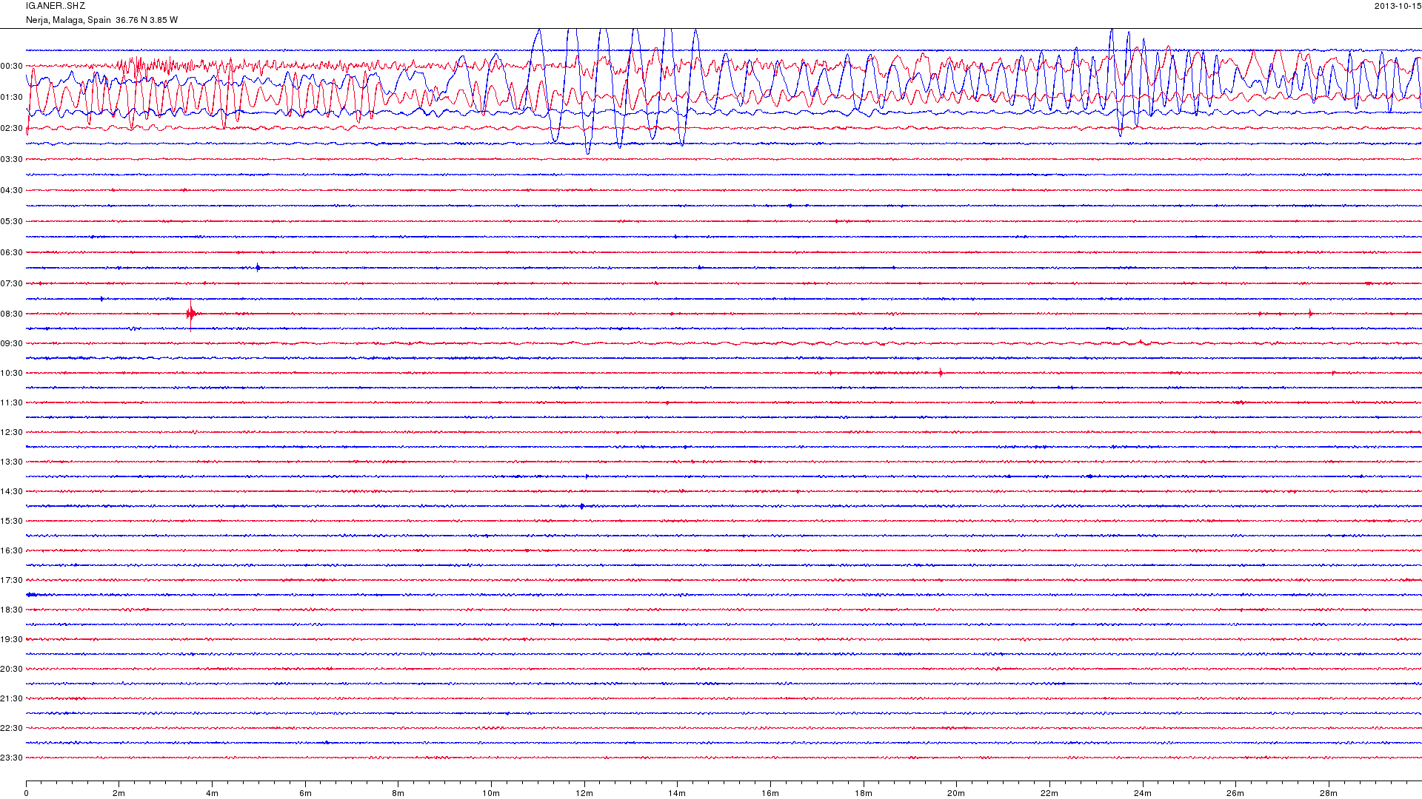
Task: Select the 6m axis label
Action: click(x=305, y=793)
